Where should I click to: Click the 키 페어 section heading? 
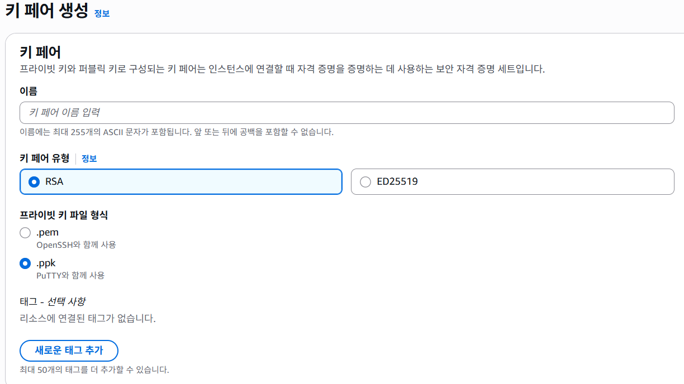click(x=40, y=52)
